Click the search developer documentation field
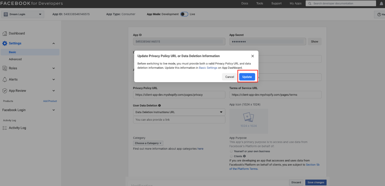The width and height of the screenshot is (385, 186). [x=341, y=4]
